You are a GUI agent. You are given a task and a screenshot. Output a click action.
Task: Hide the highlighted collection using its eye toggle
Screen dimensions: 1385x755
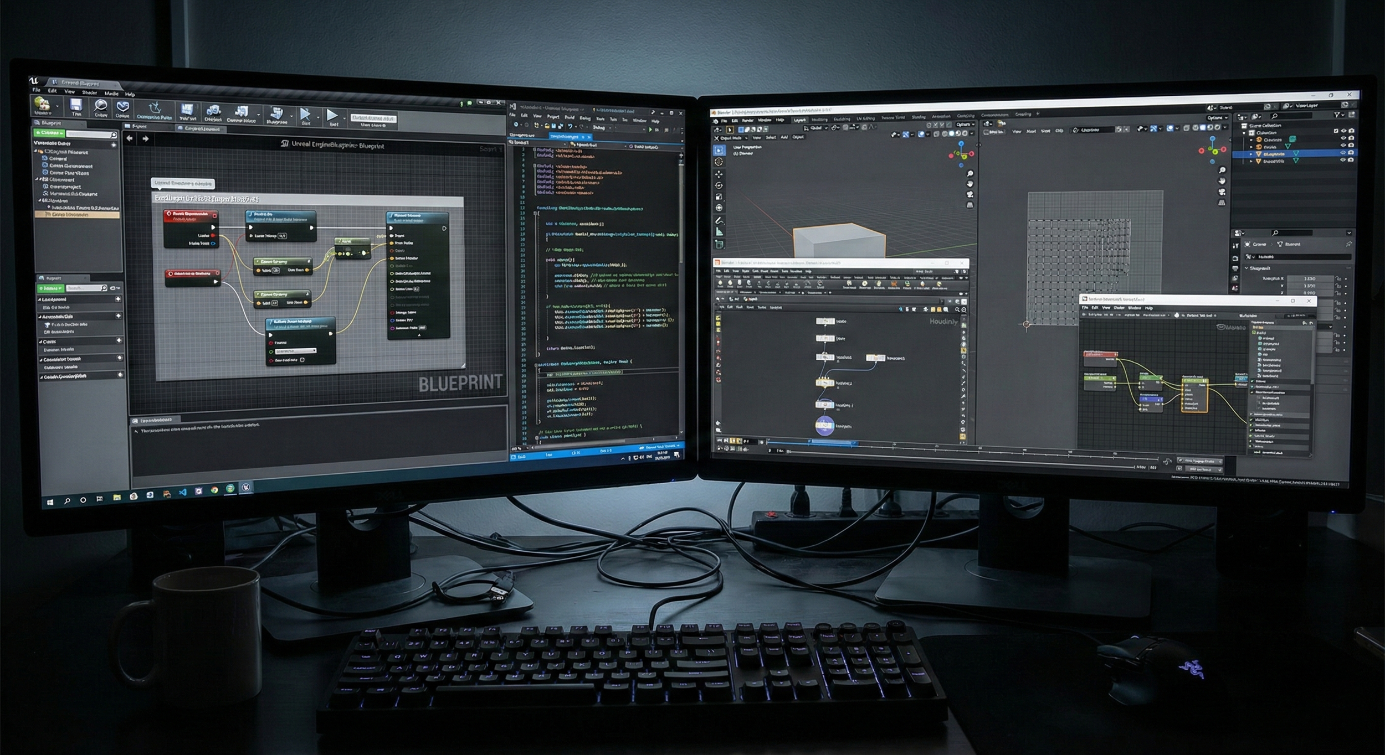point(1343,154)
